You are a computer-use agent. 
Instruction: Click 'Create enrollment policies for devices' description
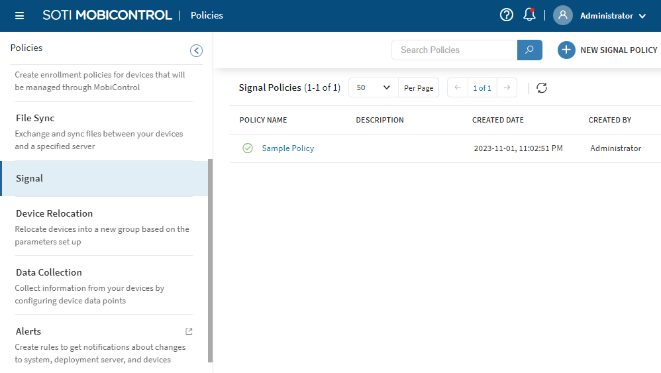[x=100, y=81]
